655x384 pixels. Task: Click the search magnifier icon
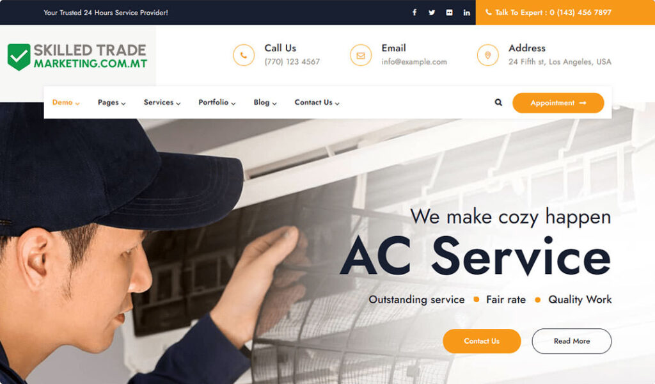pyautogui.click(x=498, y=102)
